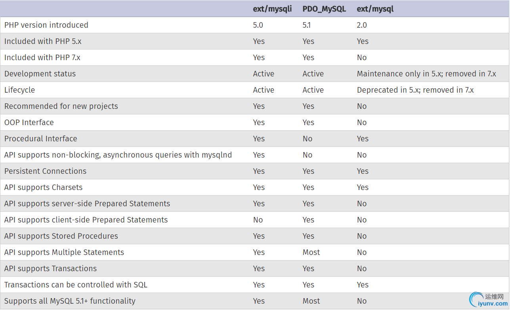510x310 pixels.
Task: Select the 'API supports Stored Procedures' label
Action: coord(61,236)
